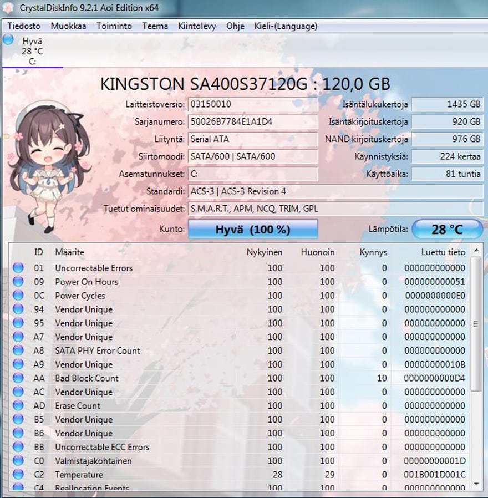Open the Toiminto menu
This screenshot has width=488, height=498.
[114, 26]
